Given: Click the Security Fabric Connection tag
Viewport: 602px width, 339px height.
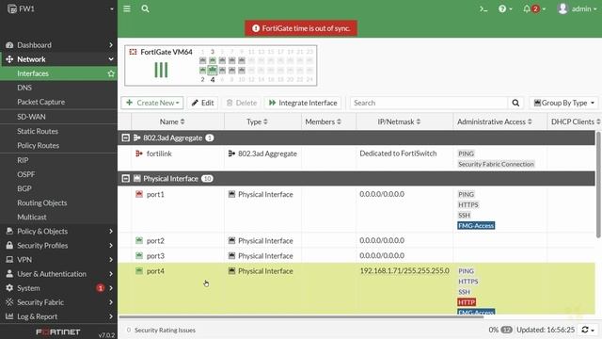Looking at the screenshot, I should (496, 164).
